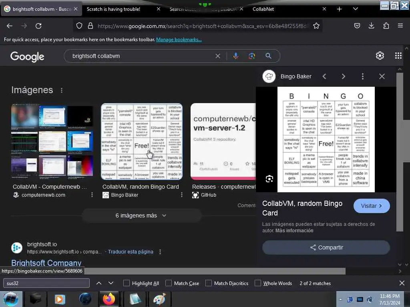410x307 pixels.
Task: Open the Pocket save icon
Action: point(357,26)
